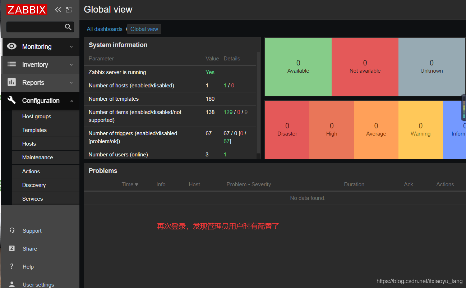Click the 180 templates value
The height and width of the screenshot is (288, 466).
[210, 99]
